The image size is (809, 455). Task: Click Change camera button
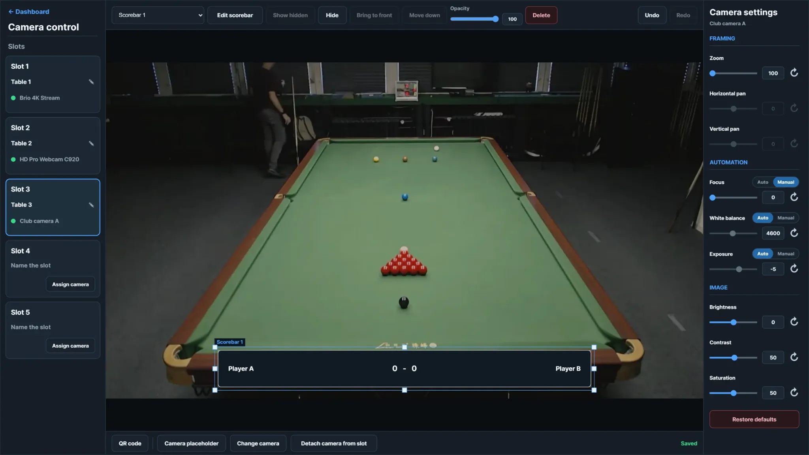click(x=258, y=444)
